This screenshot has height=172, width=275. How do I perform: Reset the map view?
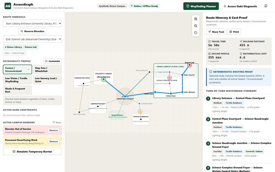tap(196, 33)
